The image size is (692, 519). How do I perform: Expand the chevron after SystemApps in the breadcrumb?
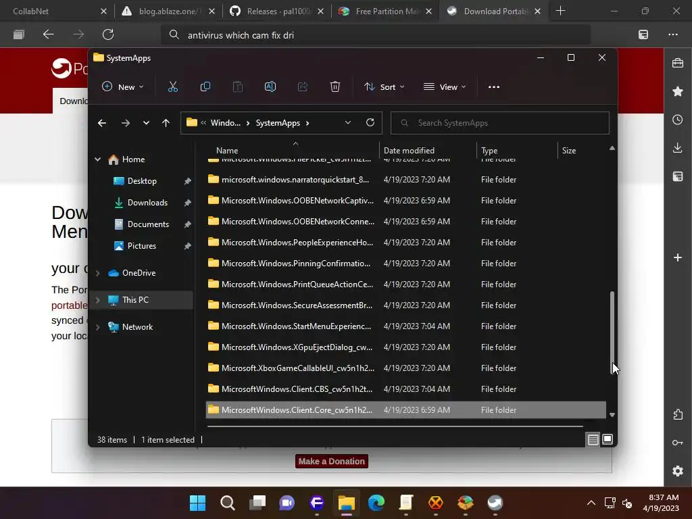point(307,123)
